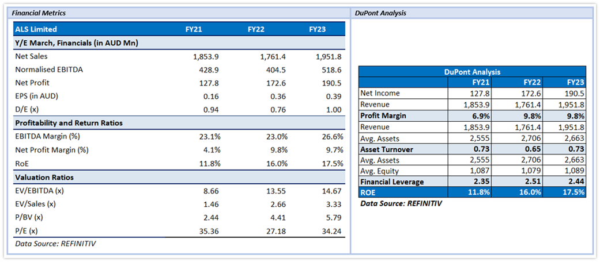Click the Avg. Equity row label
This screenshot has height=262, width=600.
coord(380,171)
